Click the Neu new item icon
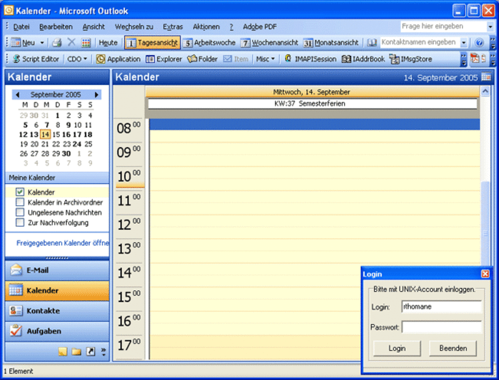This screenshot has width=499, height=380. point(16,42)
